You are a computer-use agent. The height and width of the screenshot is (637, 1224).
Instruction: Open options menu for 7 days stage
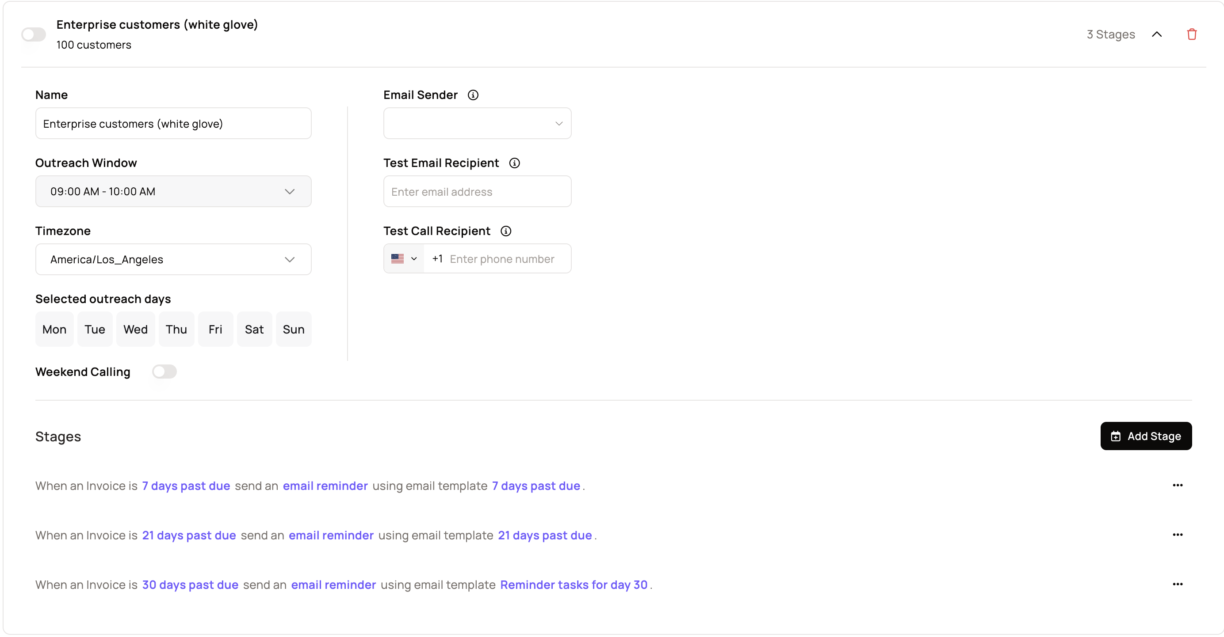(1177, 485)
